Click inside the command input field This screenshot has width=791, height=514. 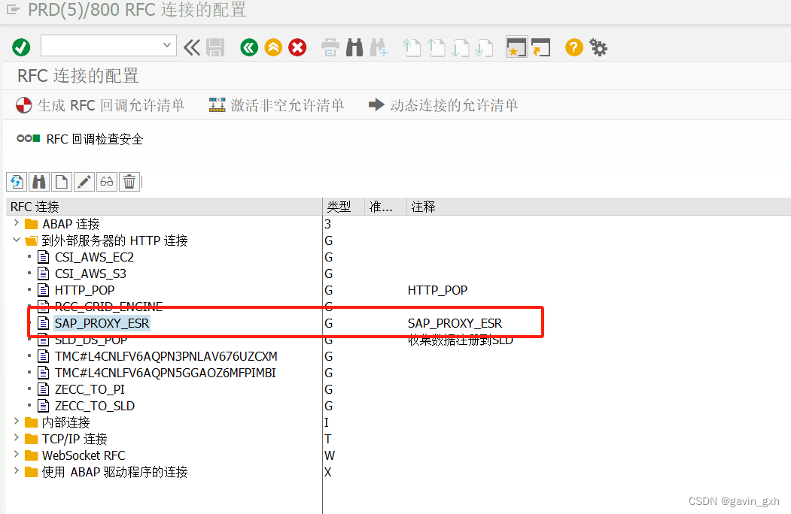[x=102, y=47]
